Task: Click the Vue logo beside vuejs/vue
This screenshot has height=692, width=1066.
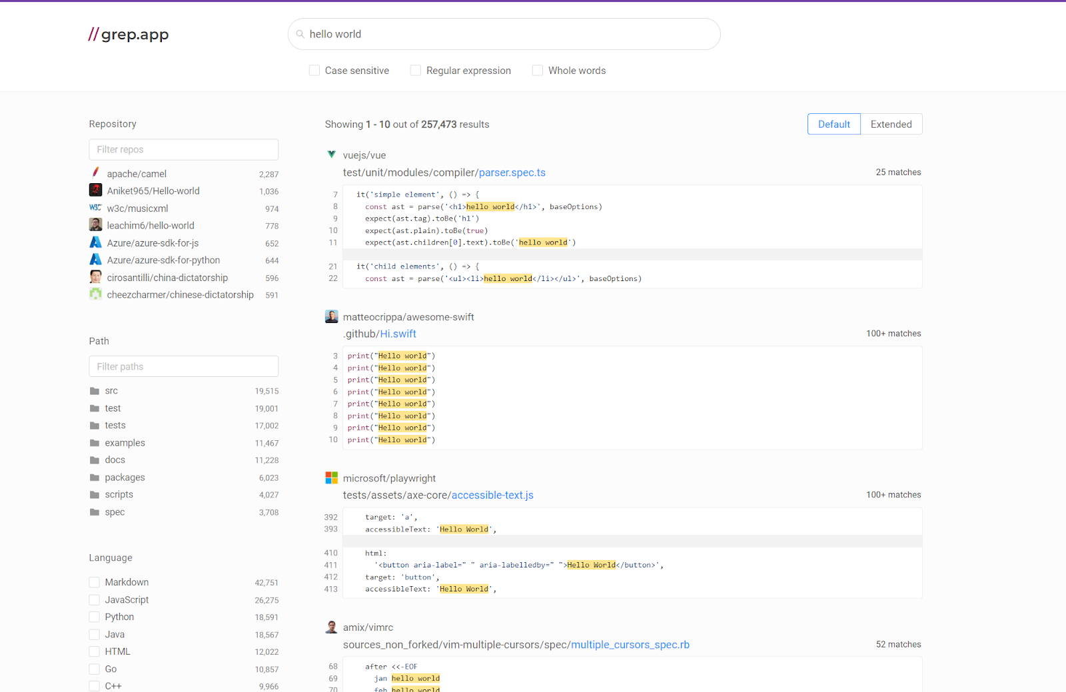Action: tap(332, 155)
